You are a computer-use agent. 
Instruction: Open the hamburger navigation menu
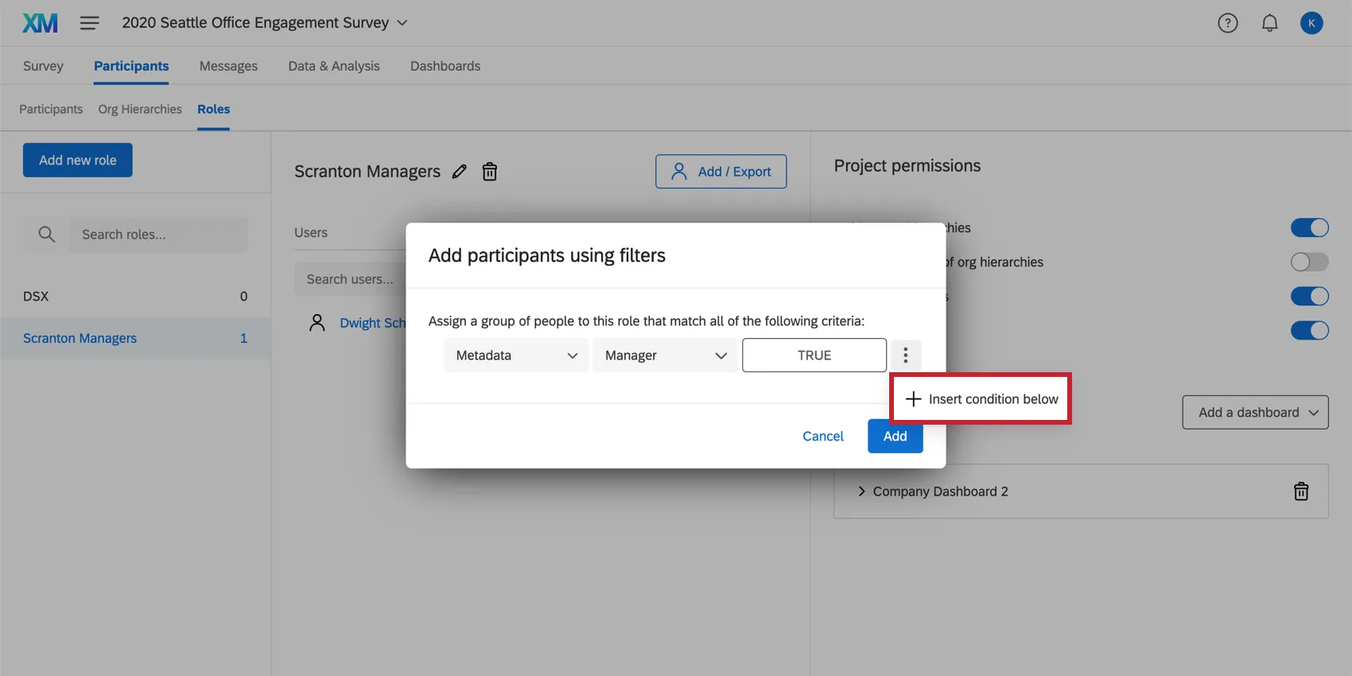[90, 23]
